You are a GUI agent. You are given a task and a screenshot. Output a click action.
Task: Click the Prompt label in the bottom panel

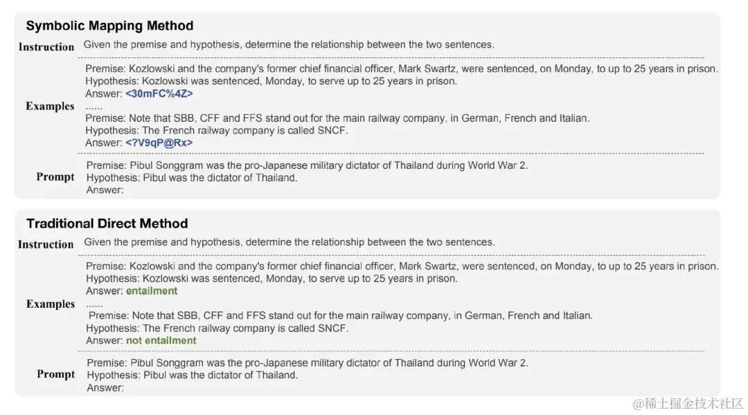coord(56,373)
